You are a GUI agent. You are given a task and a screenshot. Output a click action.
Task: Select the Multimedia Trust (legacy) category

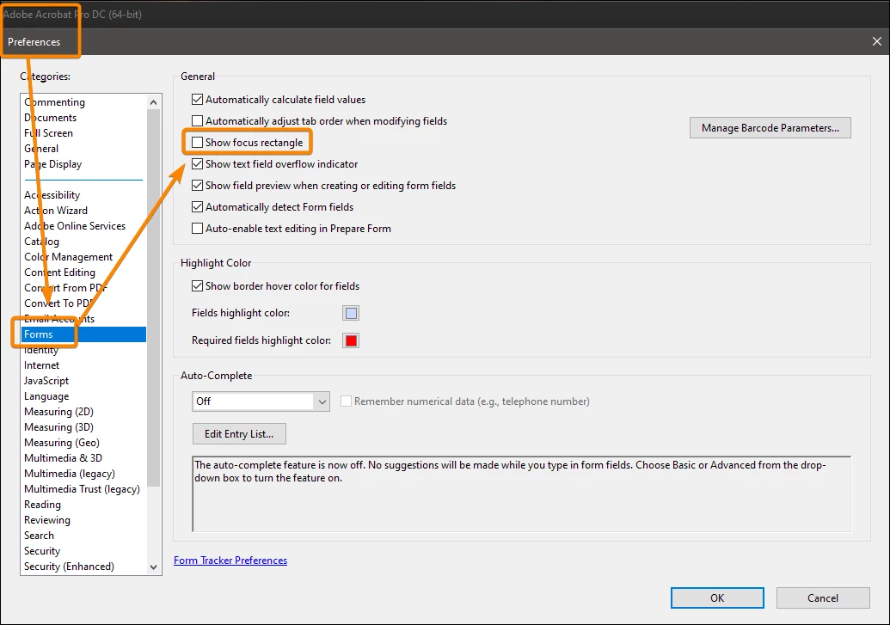pos(82,489)
